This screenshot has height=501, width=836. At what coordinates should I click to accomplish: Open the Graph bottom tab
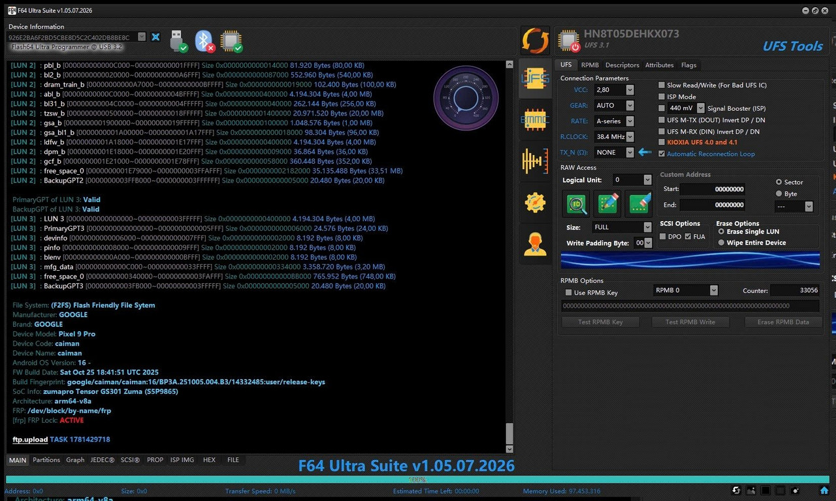click(x=75, y=460)
